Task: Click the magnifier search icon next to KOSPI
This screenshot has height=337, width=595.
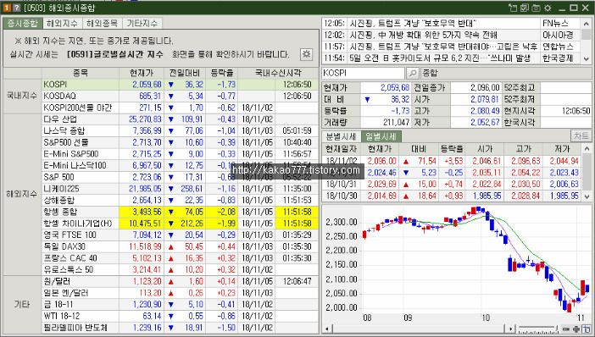Action: click(x=413, y=73)
